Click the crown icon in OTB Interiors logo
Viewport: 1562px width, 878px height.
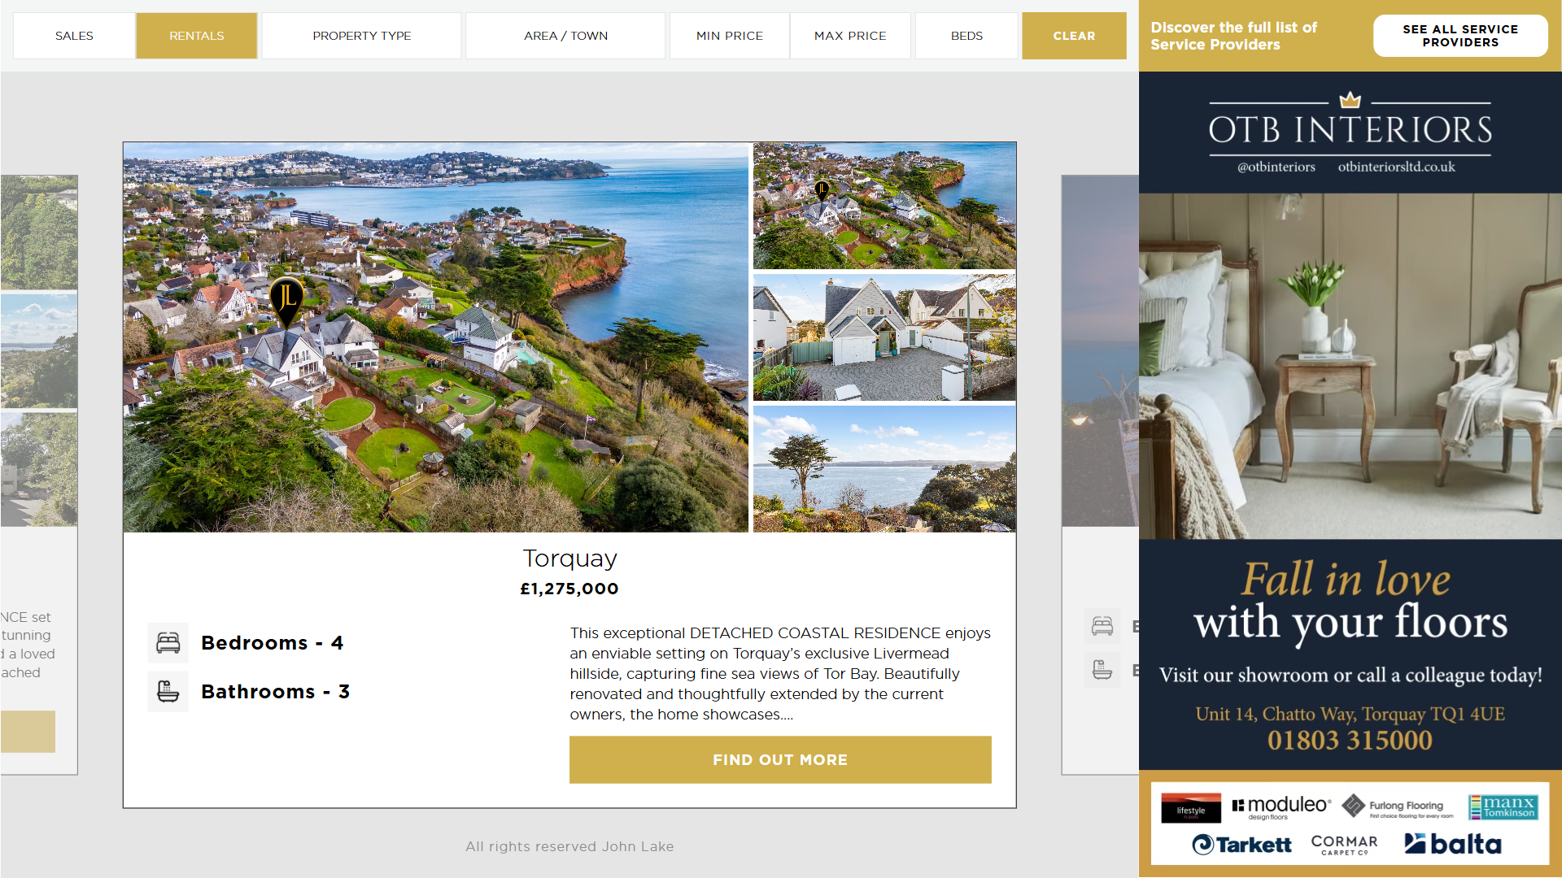click(1350, 99)
